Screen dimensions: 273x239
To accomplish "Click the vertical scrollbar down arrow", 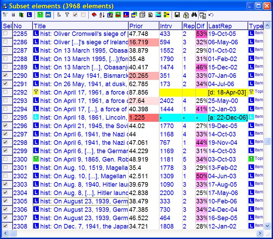I will [267, 226].
